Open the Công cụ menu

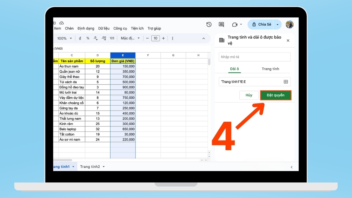coord(120,28)
